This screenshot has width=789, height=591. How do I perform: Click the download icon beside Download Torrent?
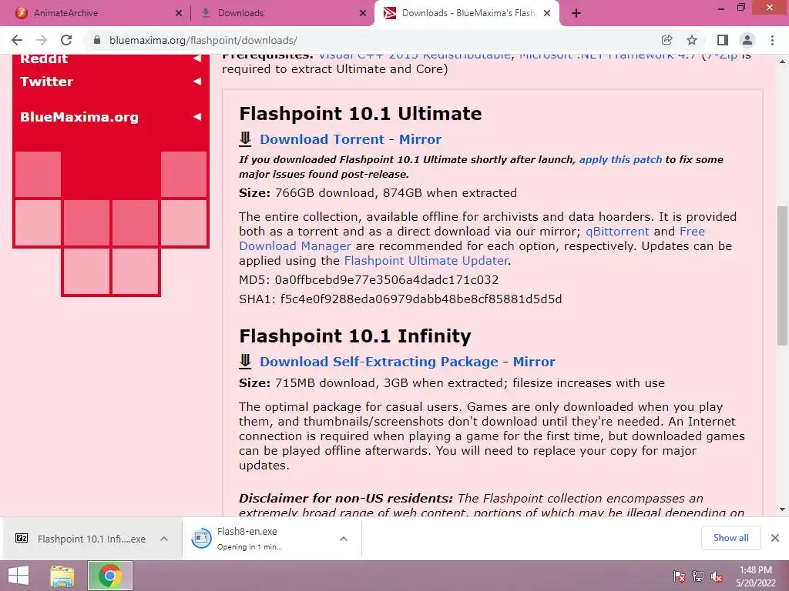245,139
